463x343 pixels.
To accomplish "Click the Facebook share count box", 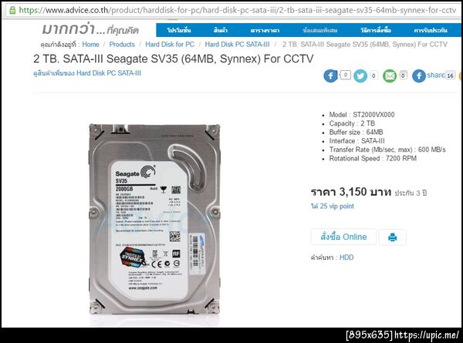I will click(x=346, y=76).
